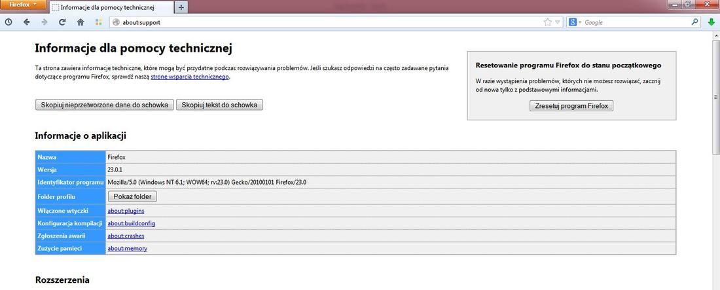Viewport: 720px width, 290px height.
Task: Click Zresetuj program Firefox button
Action: [571, 105]
